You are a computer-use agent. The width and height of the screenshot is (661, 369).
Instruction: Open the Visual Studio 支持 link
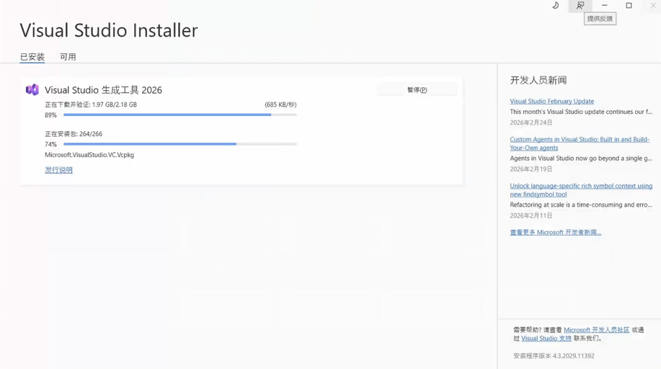pyautogui.click(x=546, y=338)
